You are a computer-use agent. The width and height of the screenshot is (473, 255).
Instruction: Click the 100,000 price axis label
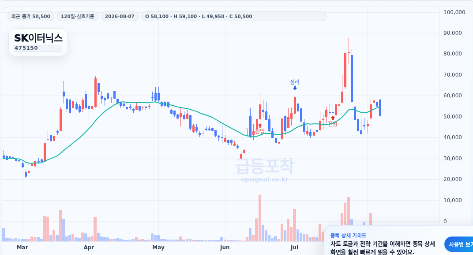click(454, 12)
